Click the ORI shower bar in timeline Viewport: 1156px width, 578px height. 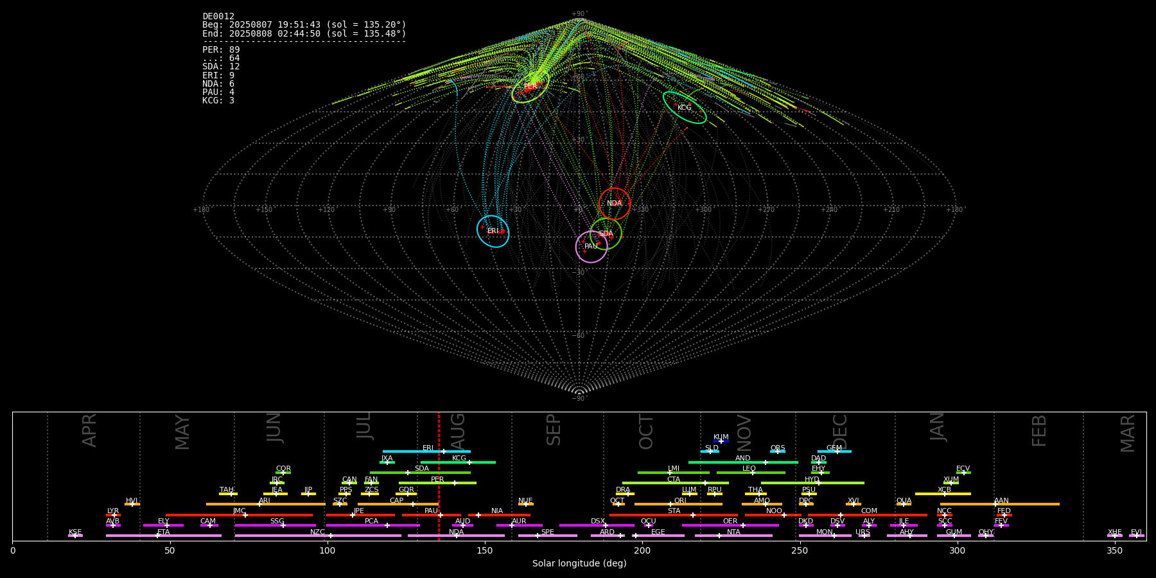click(678, 504)
